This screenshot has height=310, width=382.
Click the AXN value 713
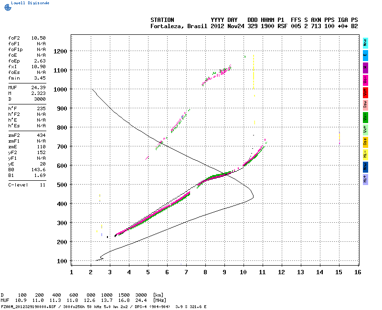316,26
